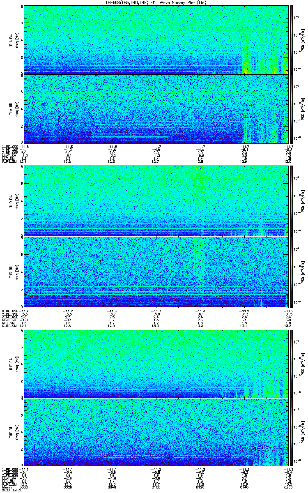Click the X_RE_GSE row label under THE panels
The image size is (308, 493).
point(10,470)
